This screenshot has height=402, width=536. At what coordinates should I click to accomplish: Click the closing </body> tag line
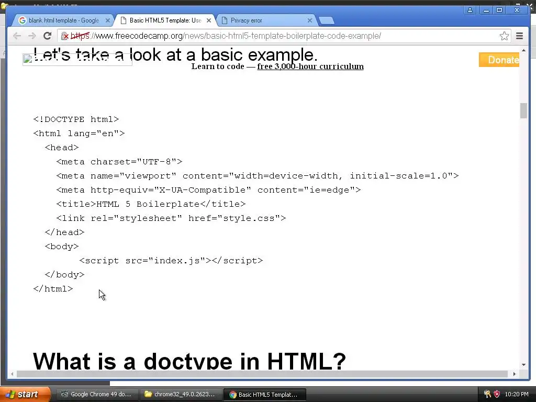[x=64, y=275]
